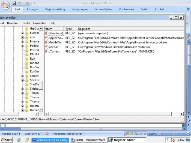Viewport: 191px width, 143px height.
Task: Click the Undo icon in Word toolbar
Action: point(19,3)
